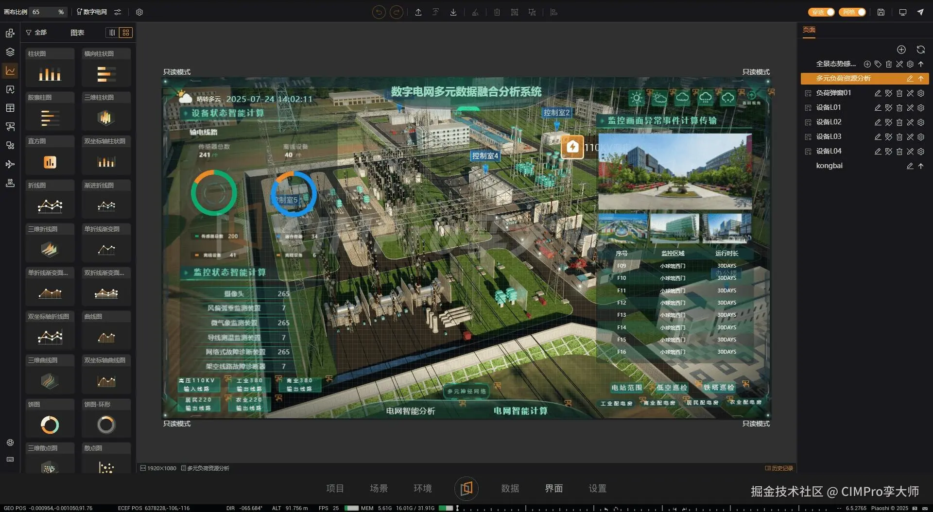This screenshot has height=512, width=933.
Task: Move 多元负荷资源分析 page up
Action: click(920, 79)
